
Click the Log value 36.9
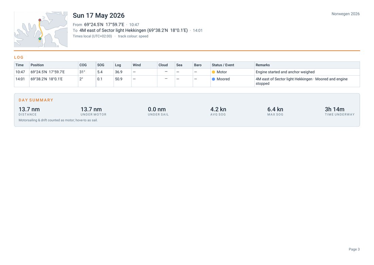(x=119, y=72)
